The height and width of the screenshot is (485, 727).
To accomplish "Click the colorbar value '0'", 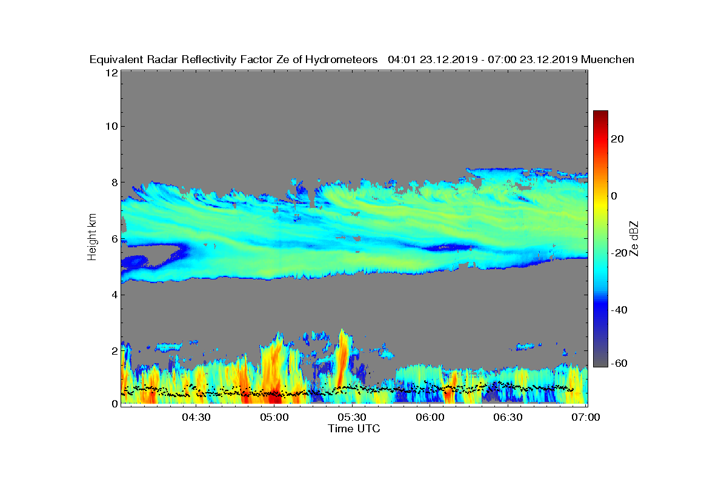I will click(615, 196).
